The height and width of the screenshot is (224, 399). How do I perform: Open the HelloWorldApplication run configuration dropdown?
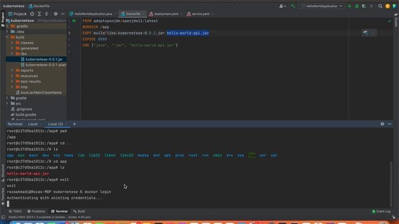pos(322,6)
